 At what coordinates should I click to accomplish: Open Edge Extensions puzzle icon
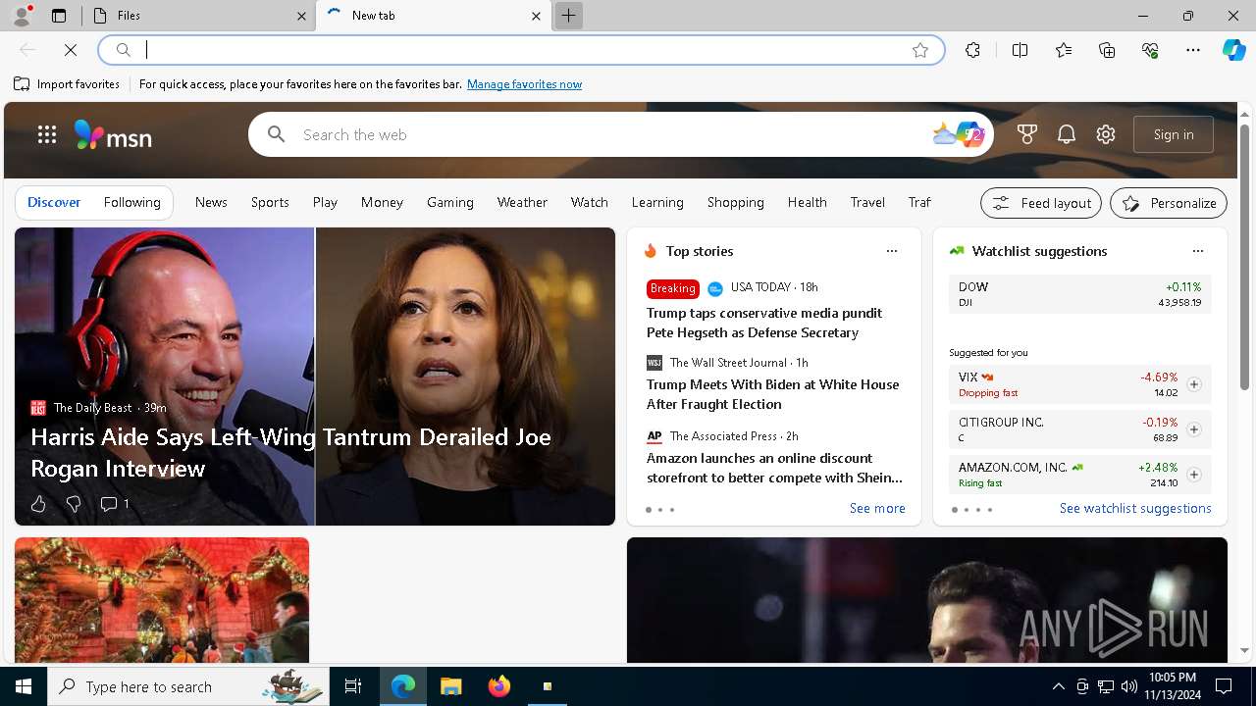972,50
